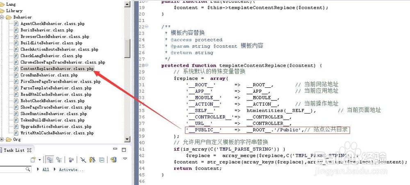Toggle Hide Completed Tasks icon
Viewport: 410px width, 185px height.
pos(83,160)
